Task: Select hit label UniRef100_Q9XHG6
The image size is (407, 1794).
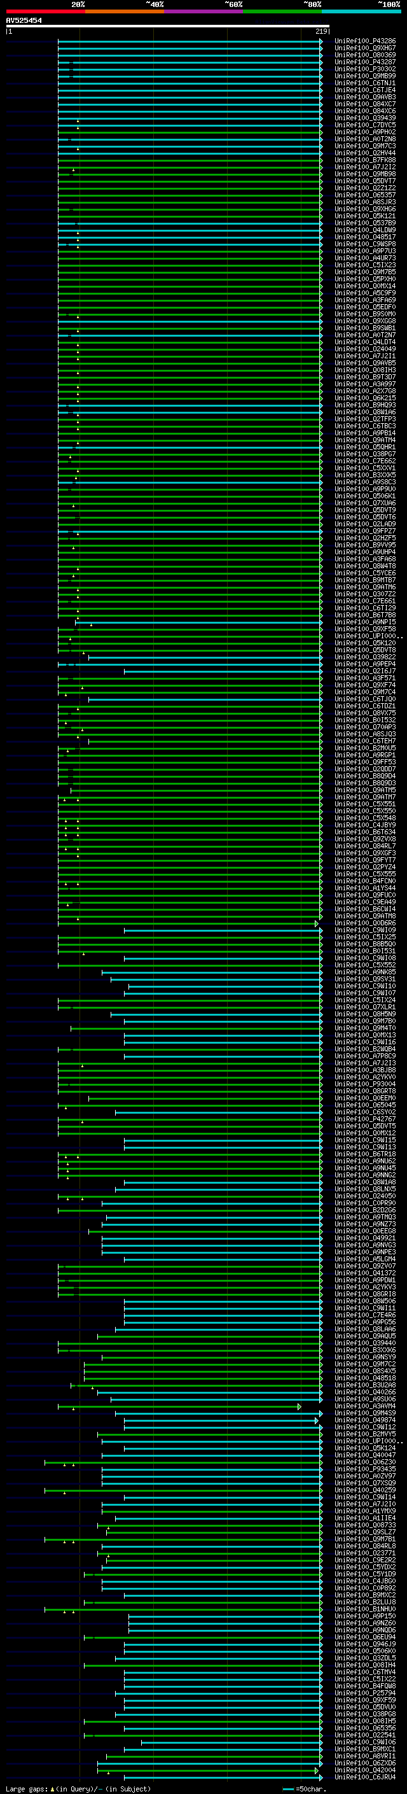Action: coord(365,209)
